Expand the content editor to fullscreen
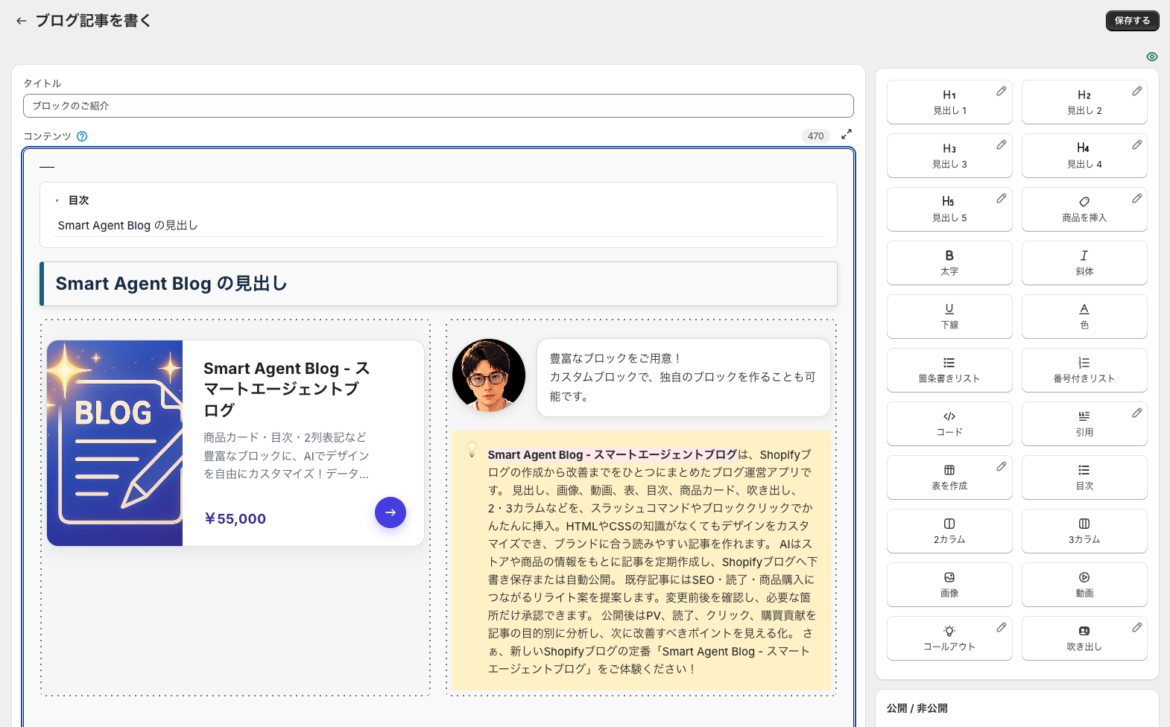1170x727 pixels. click(x=847, y=135)
